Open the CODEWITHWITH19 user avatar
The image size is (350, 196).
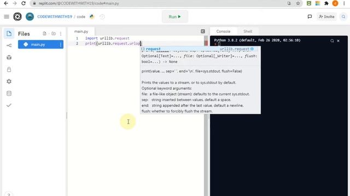[x=30, y=17]
